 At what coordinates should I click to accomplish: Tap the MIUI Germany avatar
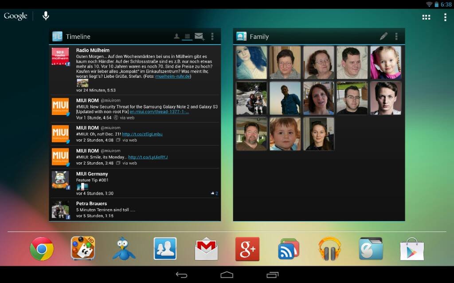click(60, 180)
